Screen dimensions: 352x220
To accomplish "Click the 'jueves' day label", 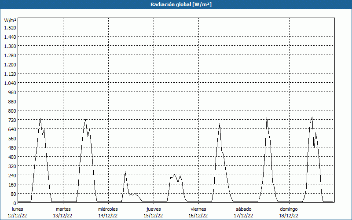I will coord(154,209).
